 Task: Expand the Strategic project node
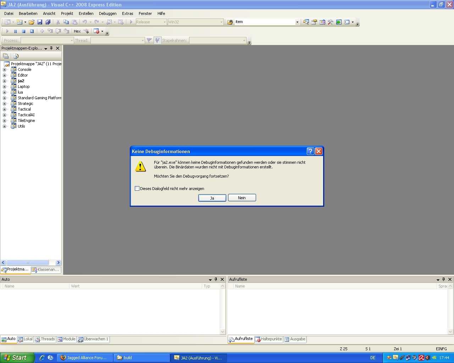[x=4, y=104]
